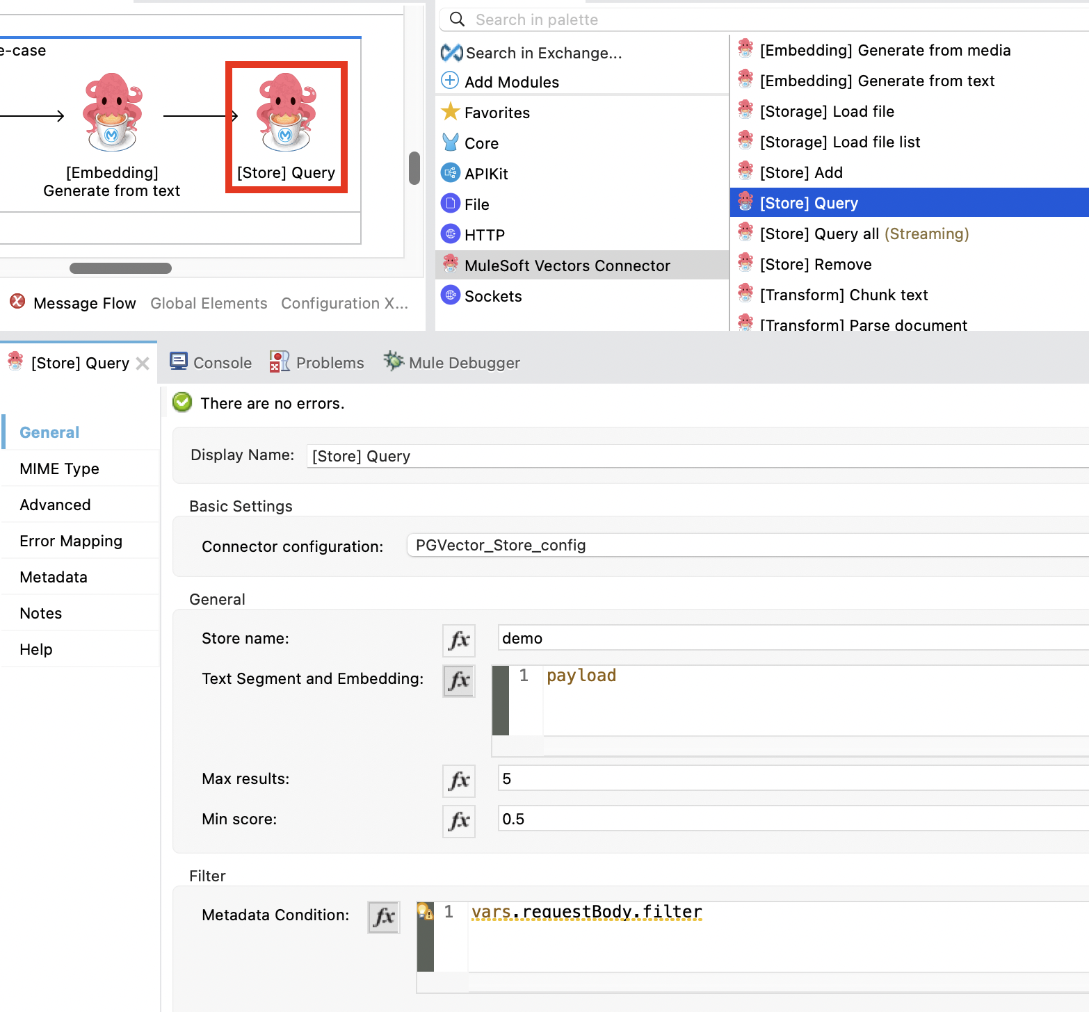Select the Error Mapping section
1089x1012 pixels.
(80, 541)
